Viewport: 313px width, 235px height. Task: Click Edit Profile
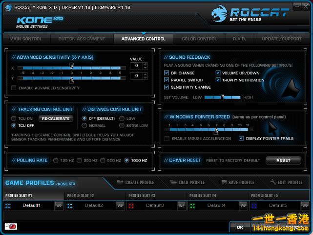(287, 182)
